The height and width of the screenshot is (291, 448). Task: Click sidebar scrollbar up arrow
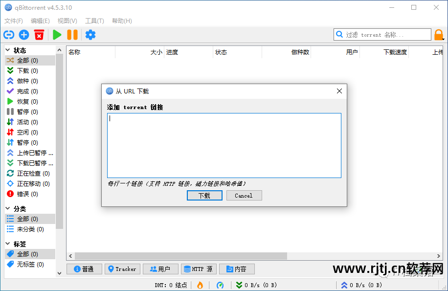pos(60,50)
